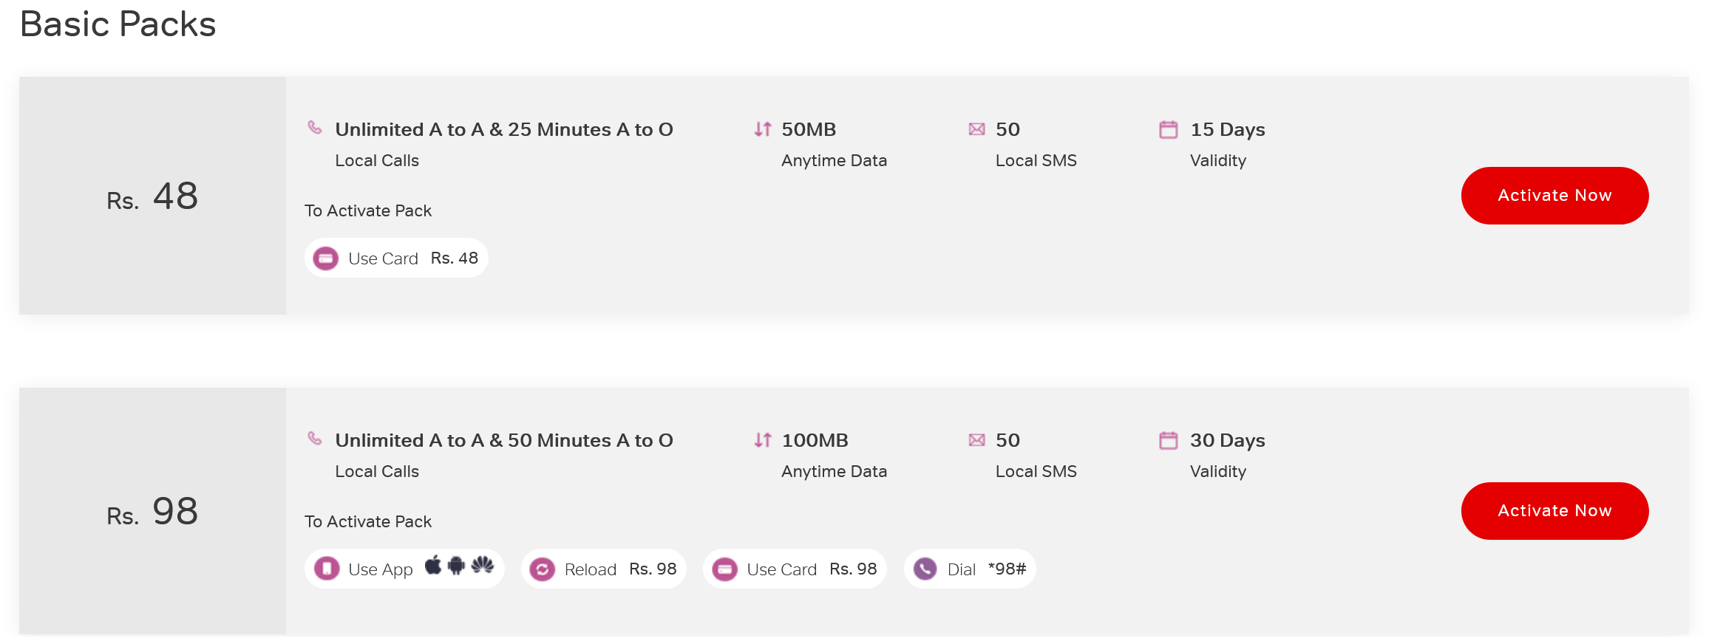Screen dimensions: 1723x641
Task: Click Activate Now for the Rs. 98 pack
Action: (x=1554, y=510)
